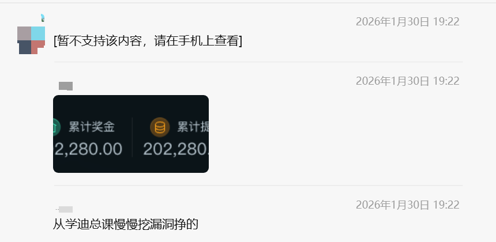The image size is (496, 242).
Task: Click the 2,280.00 bonus amount
Action: pos(88,149)
